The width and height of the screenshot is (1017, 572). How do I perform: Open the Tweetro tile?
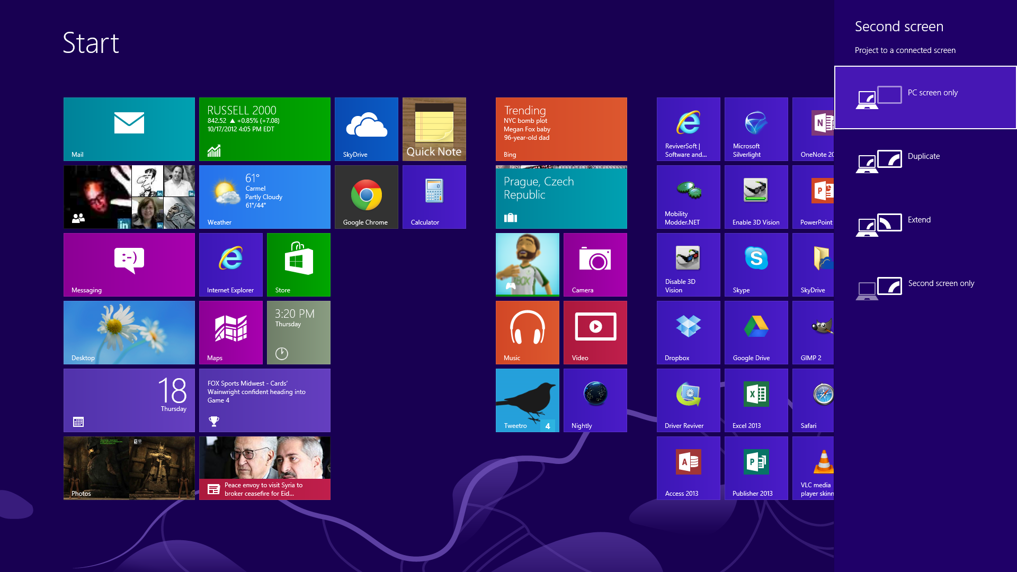(528, 400)
